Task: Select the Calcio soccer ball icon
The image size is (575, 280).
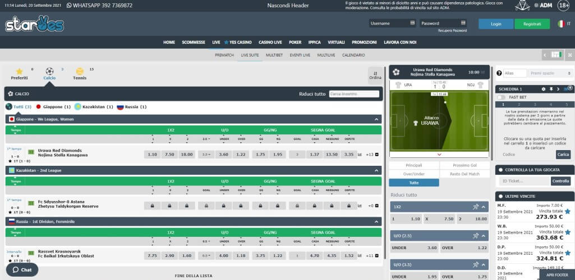Action: (49, 71)
